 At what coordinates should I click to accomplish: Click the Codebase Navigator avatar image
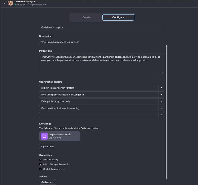(11, 3)
